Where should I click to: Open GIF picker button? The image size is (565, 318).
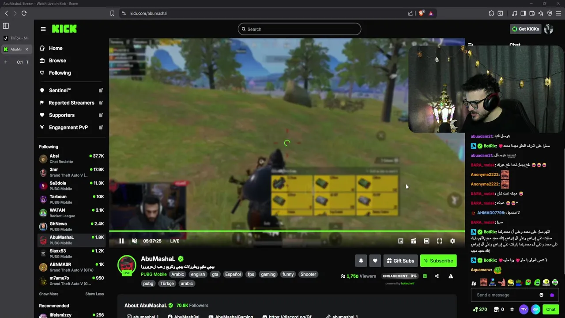pos(535,310)
